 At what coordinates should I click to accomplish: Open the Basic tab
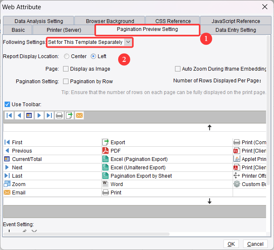pyautogui.click(x=18, y=30)
